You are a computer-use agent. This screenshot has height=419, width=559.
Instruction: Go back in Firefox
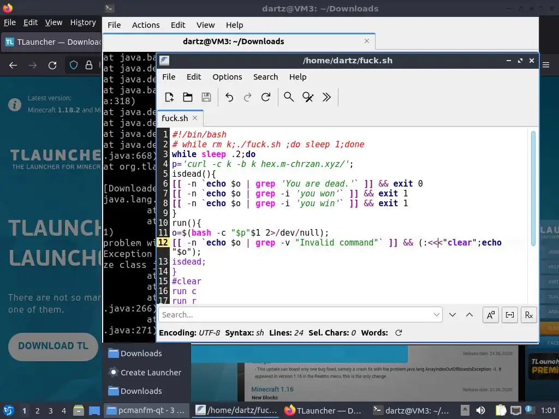[13, 65]
